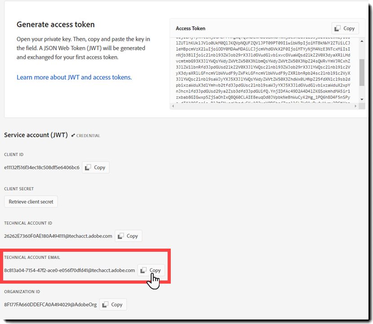The width and height of the screenshot is (373, 324).
Task: Click the Access Token label
Action: click(x=191, y=29)
